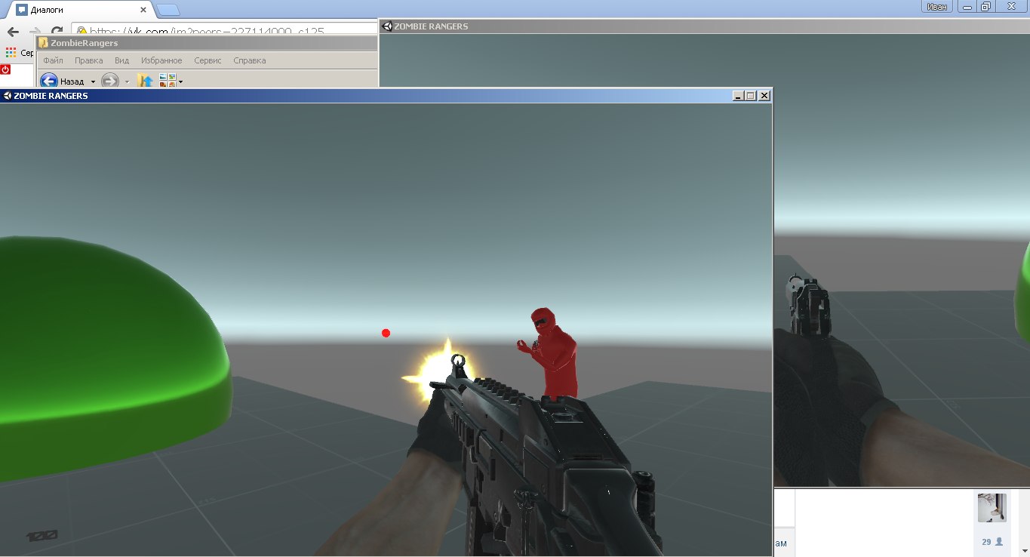Click the background ZOMBIE RANGERS window Unity icon
Screen dimensions: 1030x557
(x=387, y=26)
